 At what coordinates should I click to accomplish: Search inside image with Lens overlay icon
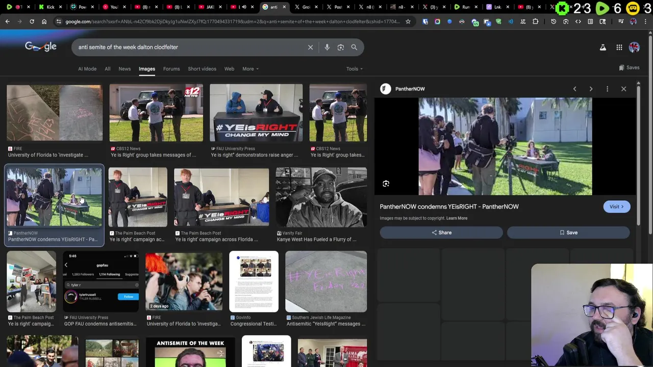(x=386, y=183)
